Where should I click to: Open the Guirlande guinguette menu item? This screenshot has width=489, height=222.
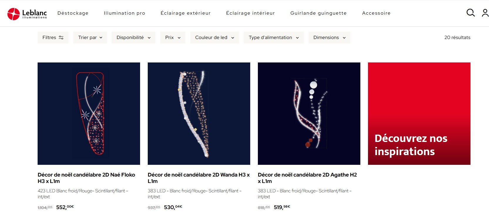click(318, 13)
